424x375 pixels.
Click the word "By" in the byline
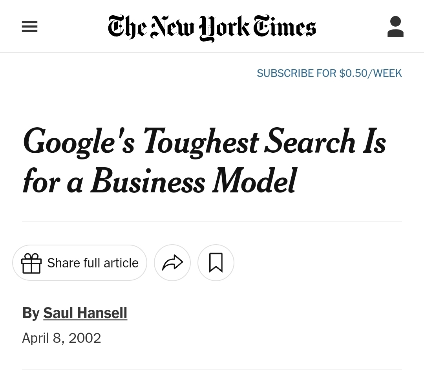(x=31, y=313)
